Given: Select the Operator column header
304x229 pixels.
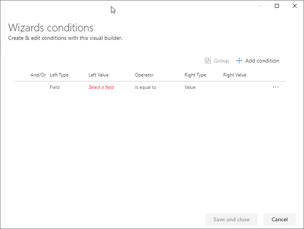Looking at the screenshot, I should pyautogui.click(x=144, y=75).
